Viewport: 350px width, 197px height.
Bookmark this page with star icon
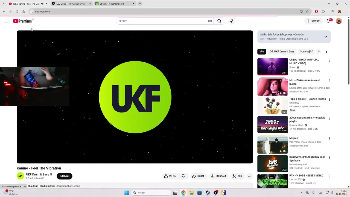307,11
